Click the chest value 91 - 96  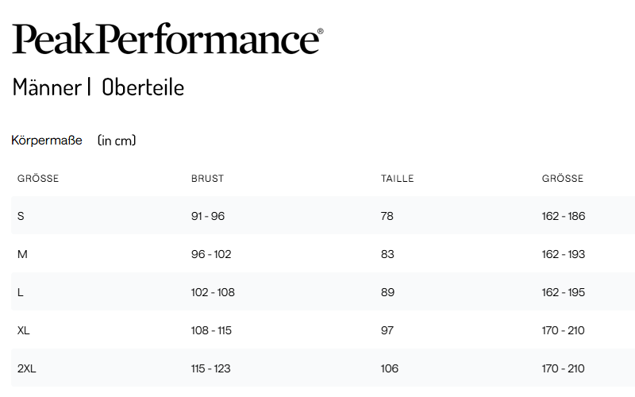tap(208, 216)
